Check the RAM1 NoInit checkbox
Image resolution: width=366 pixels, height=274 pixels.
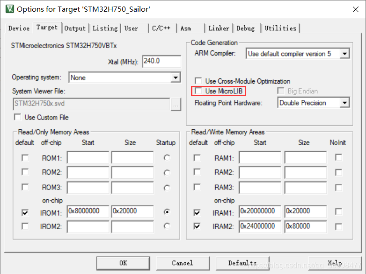click(x=338, y=157)
